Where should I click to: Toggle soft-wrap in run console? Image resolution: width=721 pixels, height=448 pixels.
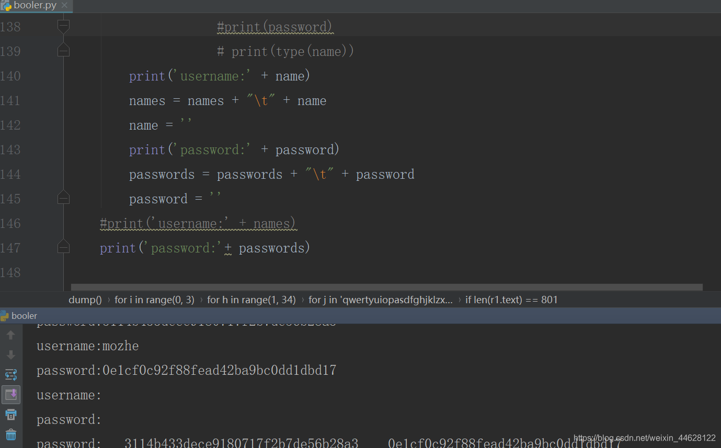tap(11, 375)
